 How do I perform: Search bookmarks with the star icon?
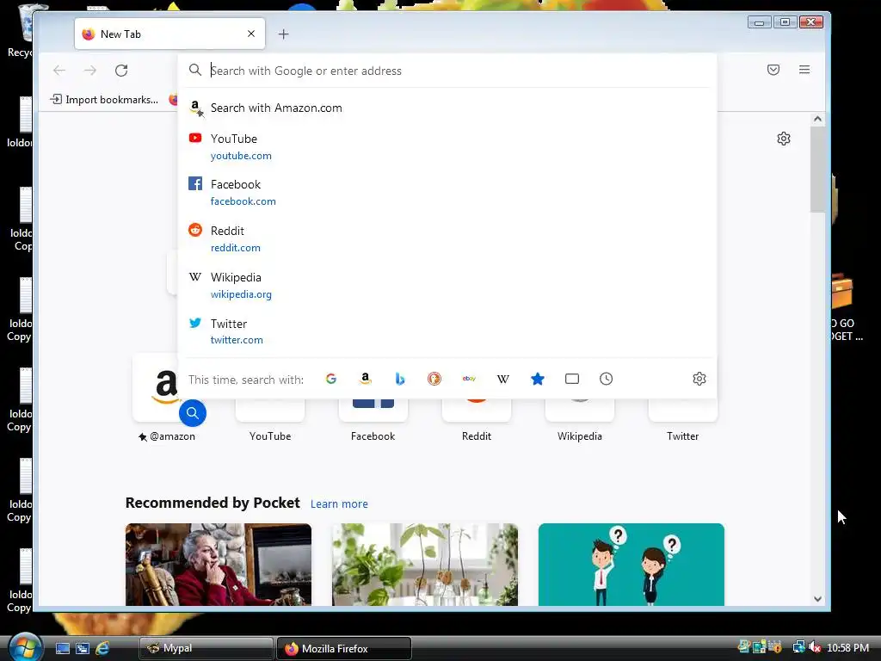tap(538, 379)
